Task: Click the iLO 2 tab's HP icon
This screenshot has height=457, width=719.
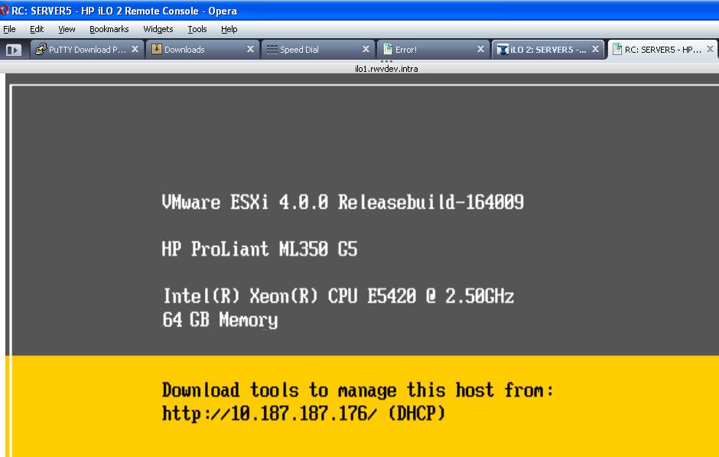Action: point(503,50)
